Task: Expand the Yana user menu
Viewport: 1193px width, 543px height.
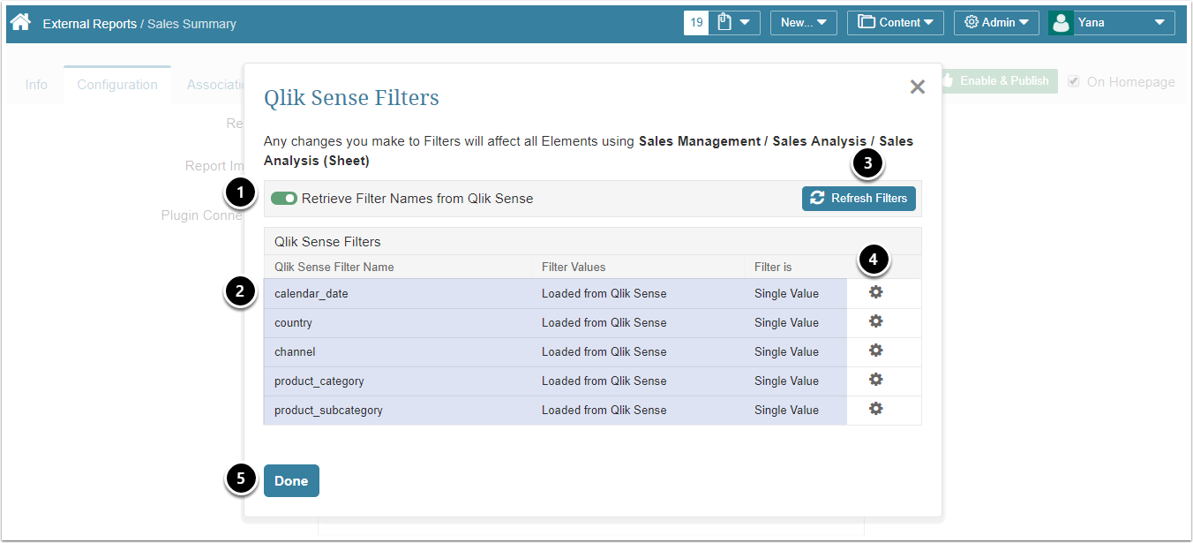Action: (x=1112, y=23)
